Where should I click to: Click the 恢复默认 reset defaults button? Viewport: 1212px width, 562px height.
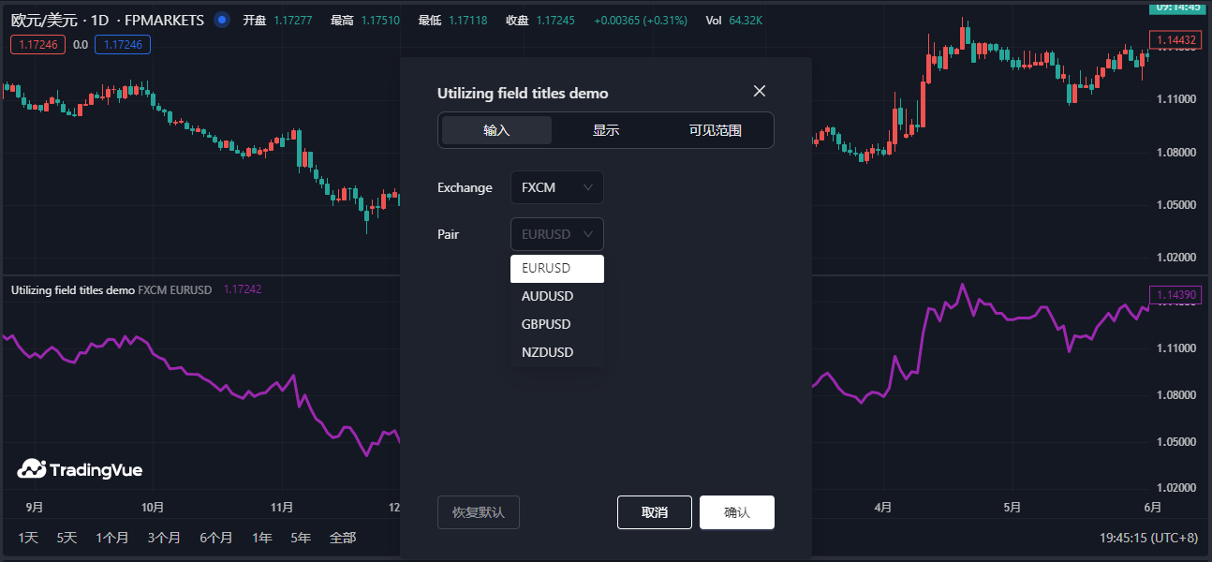click(478, 512)
